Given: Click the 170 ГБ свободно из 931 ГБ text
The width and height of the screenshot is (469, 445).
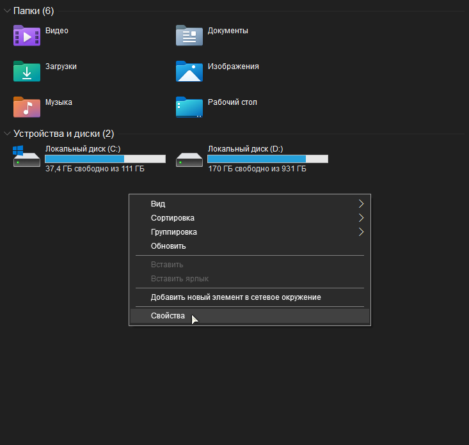Looking at the screenshot, I should [257, 169].
